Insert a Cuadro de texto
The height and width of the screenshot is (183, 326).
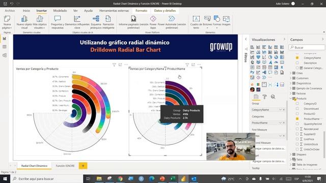[x=196, y=22]
